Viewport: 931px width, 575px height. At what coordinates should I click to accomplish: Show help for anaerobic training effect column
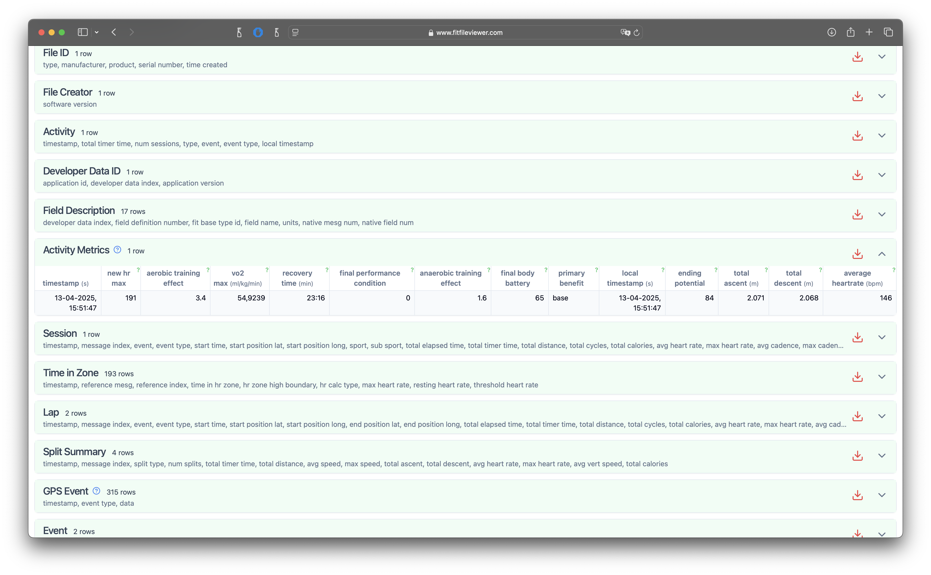(489, 270)
